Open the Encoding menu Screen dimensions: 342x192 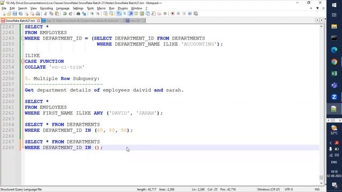pyautogui.click(x=46, y=9)
